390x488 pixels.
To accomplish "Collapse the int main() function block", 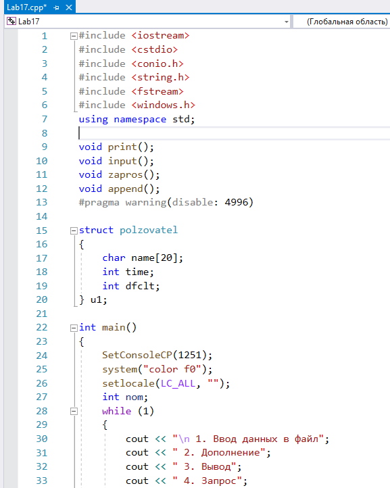I will pyautogui.click(x=74, y=328).
